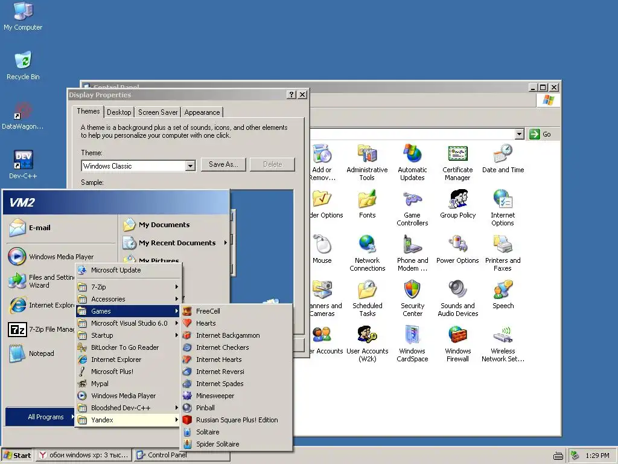Open Display Properties help button

(291, 95)
